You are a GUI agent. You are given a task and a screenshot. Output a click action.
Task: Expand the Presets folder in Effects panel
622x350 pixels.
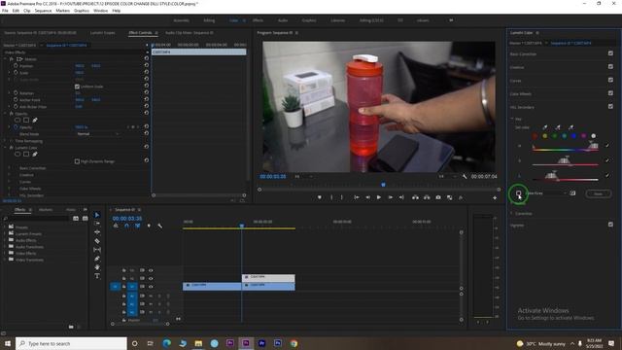5,227
